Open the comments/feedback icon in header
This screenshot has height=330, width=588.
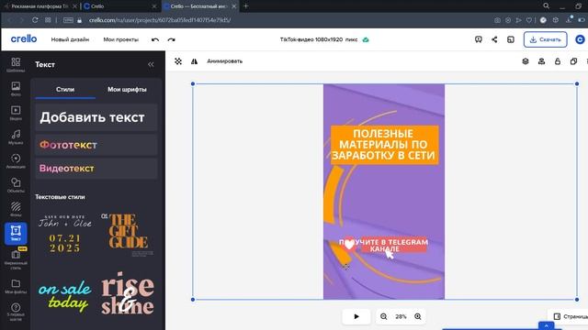478,39
